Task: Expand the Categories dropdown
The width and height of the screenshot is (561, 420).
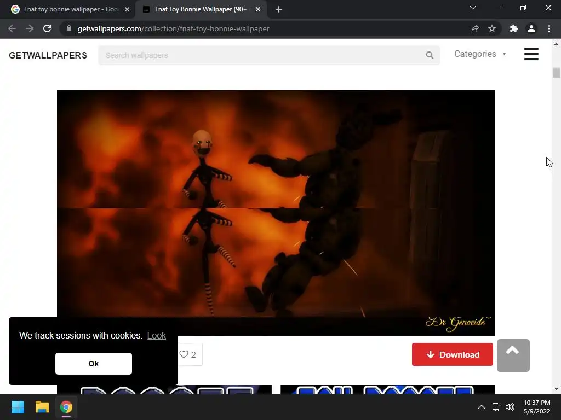Action: pos(480,54)
